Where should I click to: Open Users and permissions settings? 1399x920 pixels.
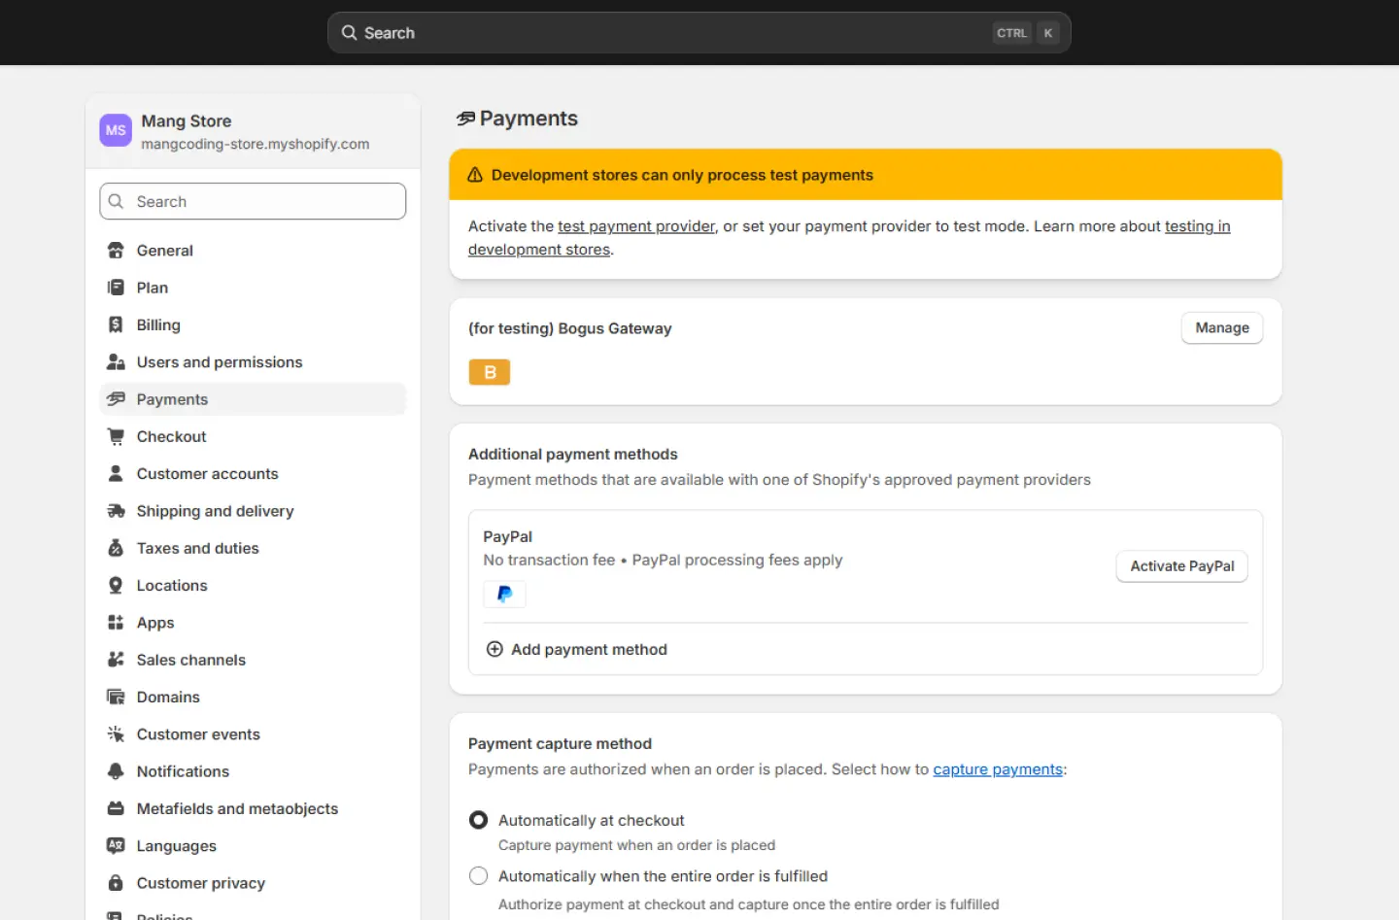click(220, 362)
